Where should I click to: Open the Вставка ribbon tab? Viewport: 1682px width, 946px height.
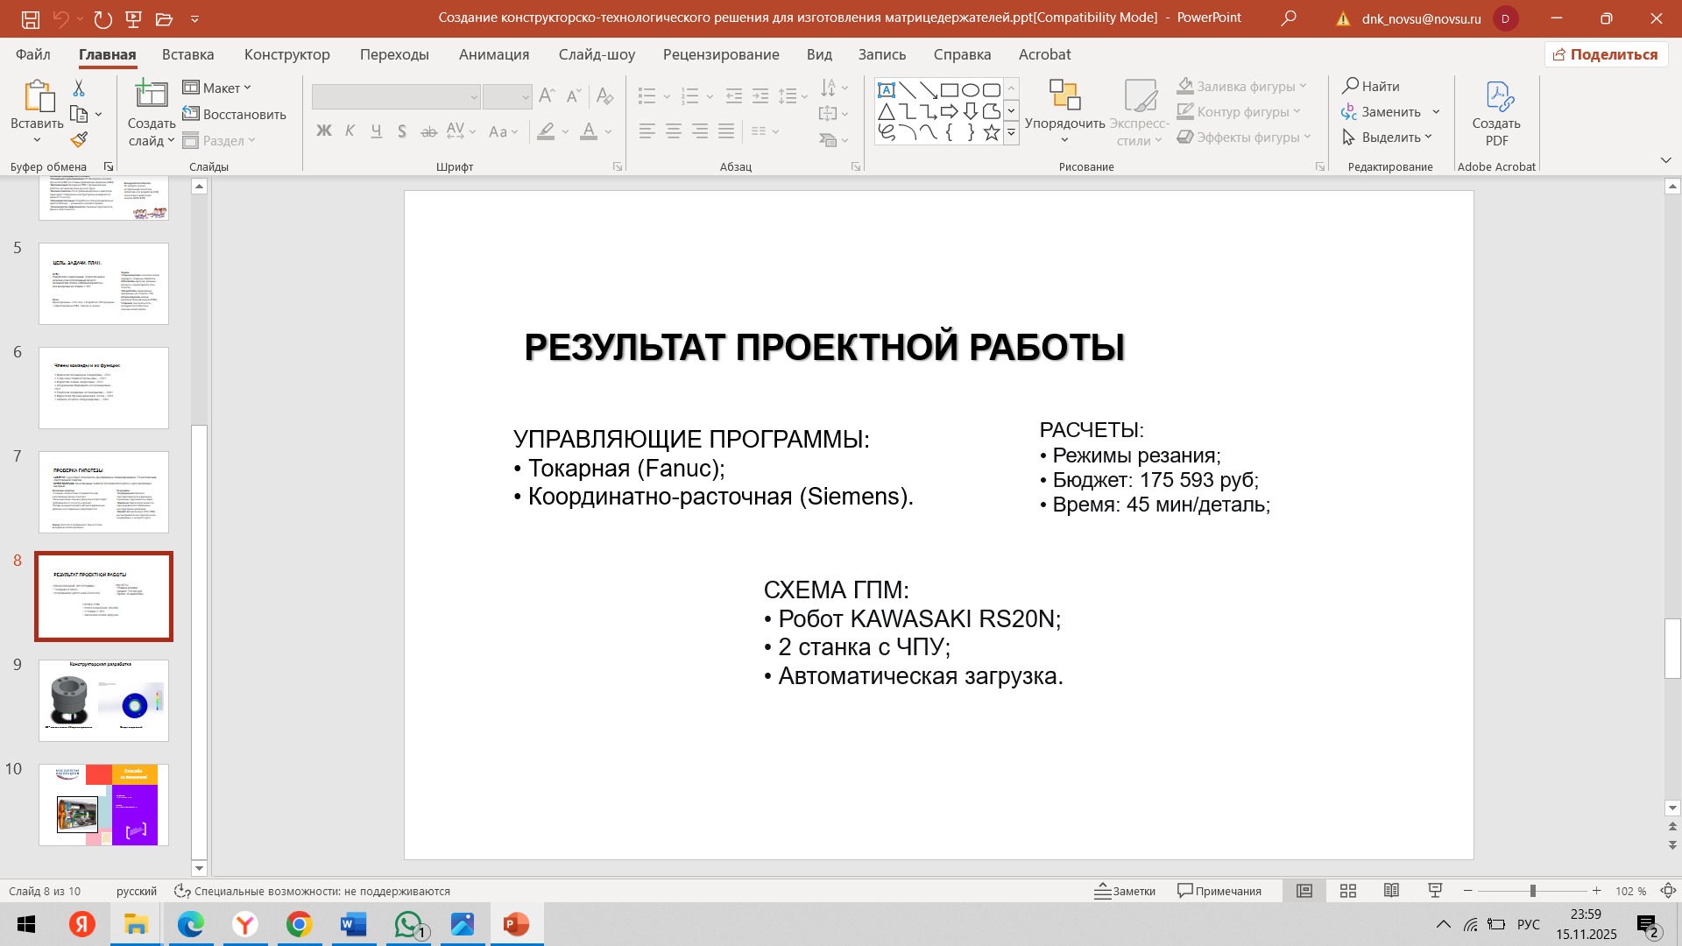click(x=187, y=54)
